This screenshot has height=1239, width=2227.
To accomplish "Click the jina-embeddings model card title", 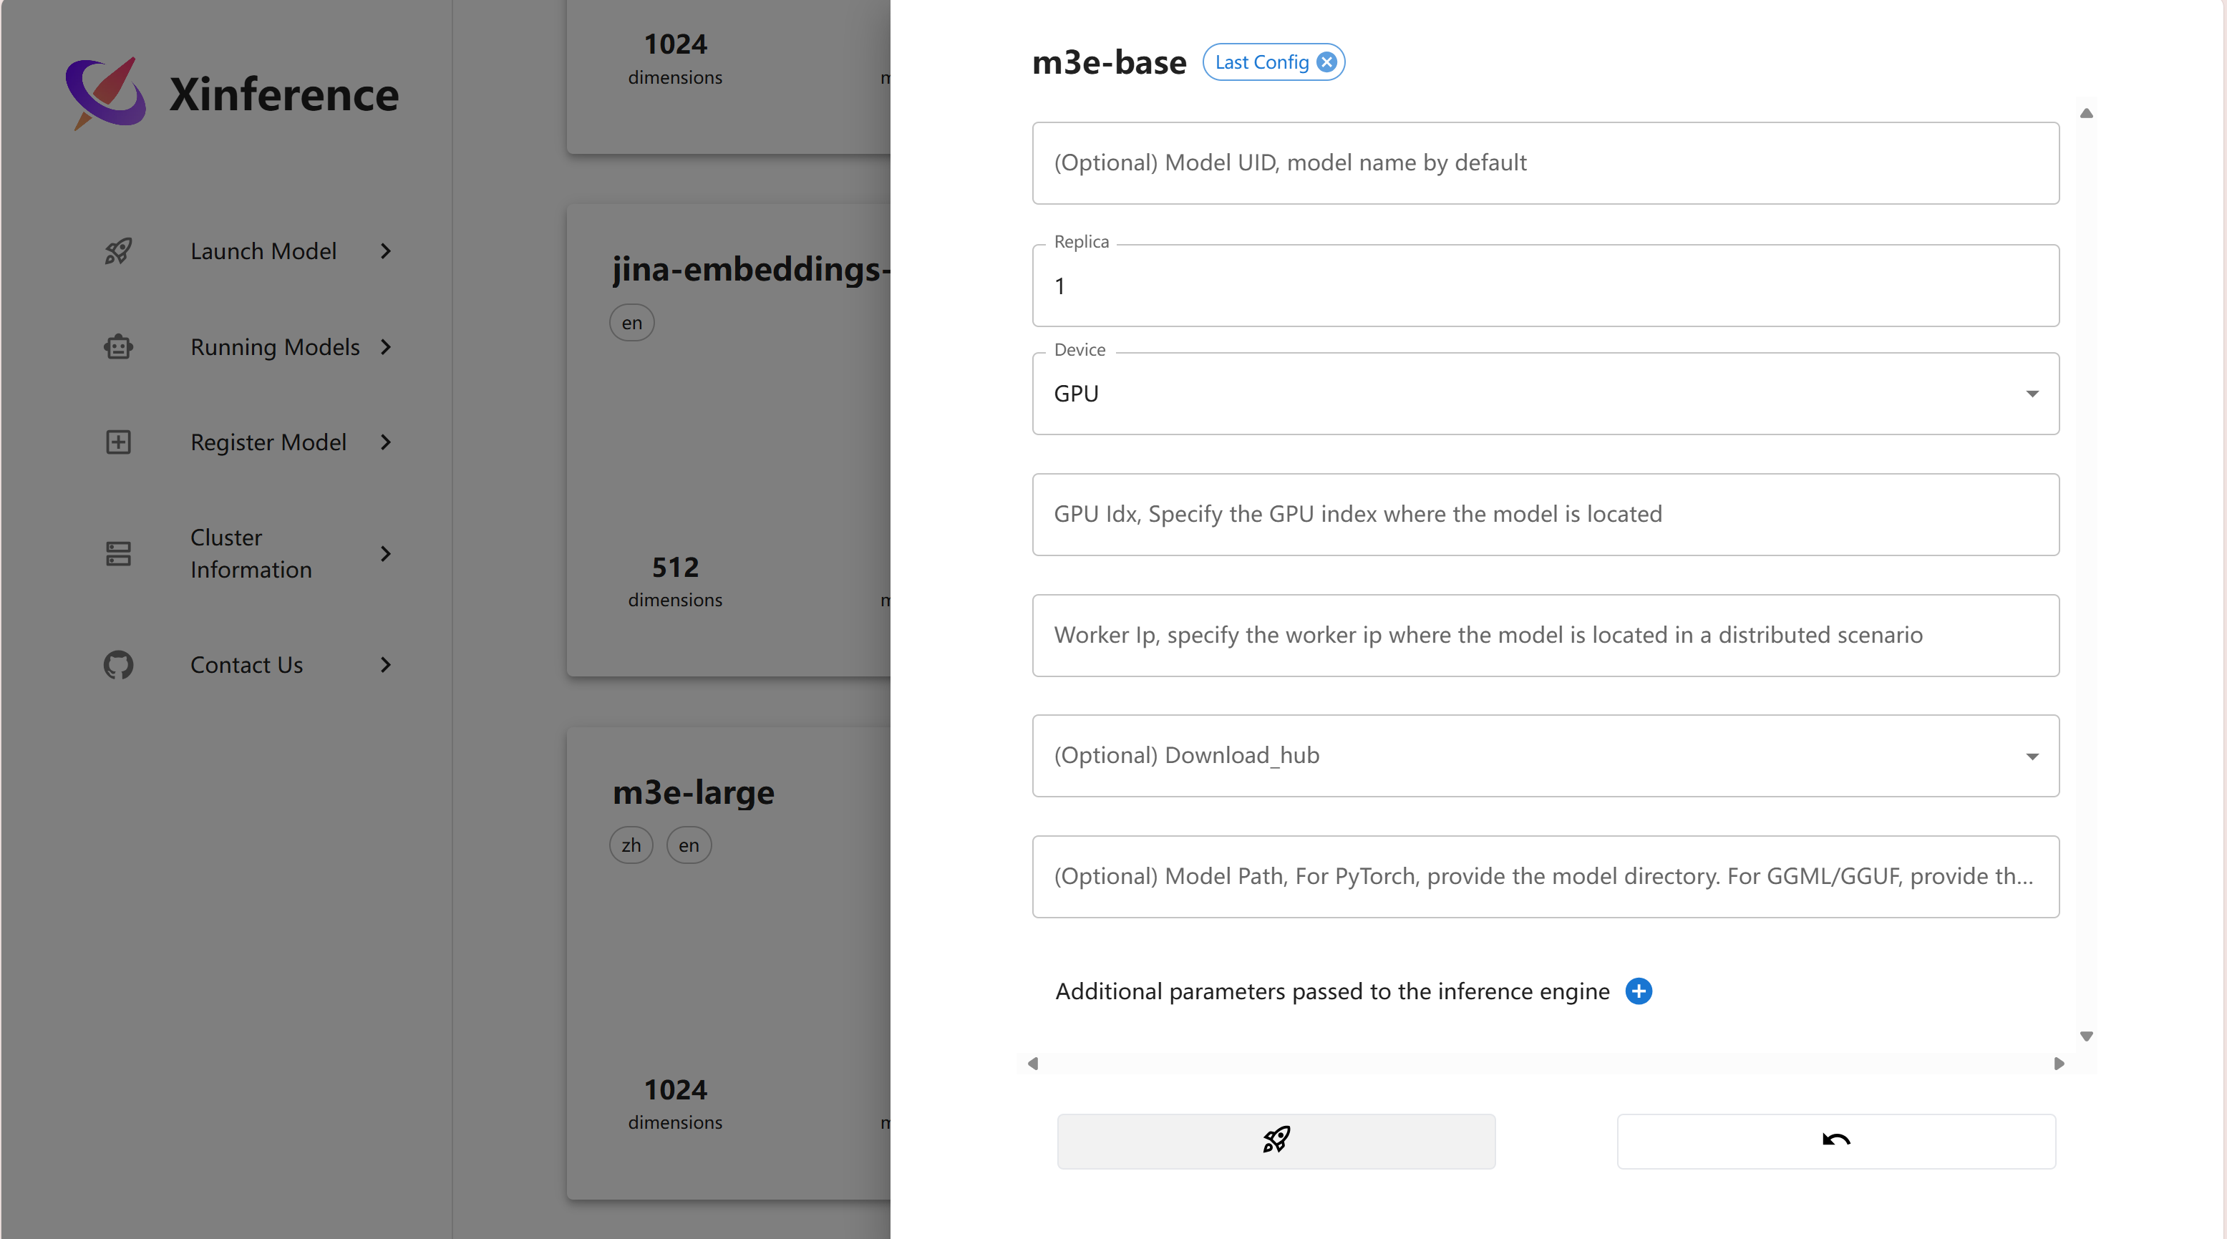I will tap(750, 269).
